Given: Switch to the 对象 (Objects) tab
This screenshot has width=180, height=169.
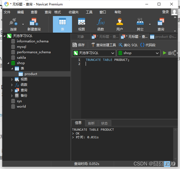Looking at the screenshot, I should click(x=81, y=37).
